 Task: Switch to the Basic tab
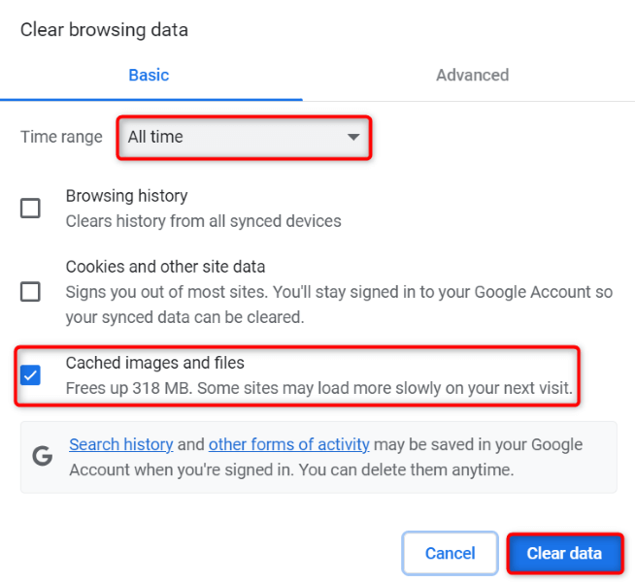149,75
